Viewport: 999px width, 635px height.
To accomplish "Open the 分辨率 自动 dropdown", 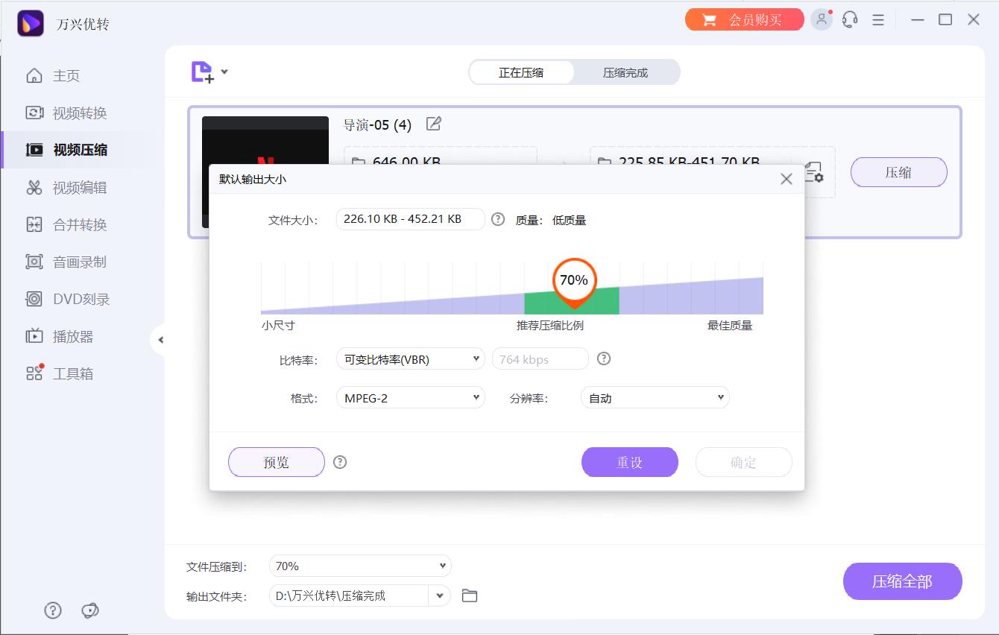I will [655, 397].
